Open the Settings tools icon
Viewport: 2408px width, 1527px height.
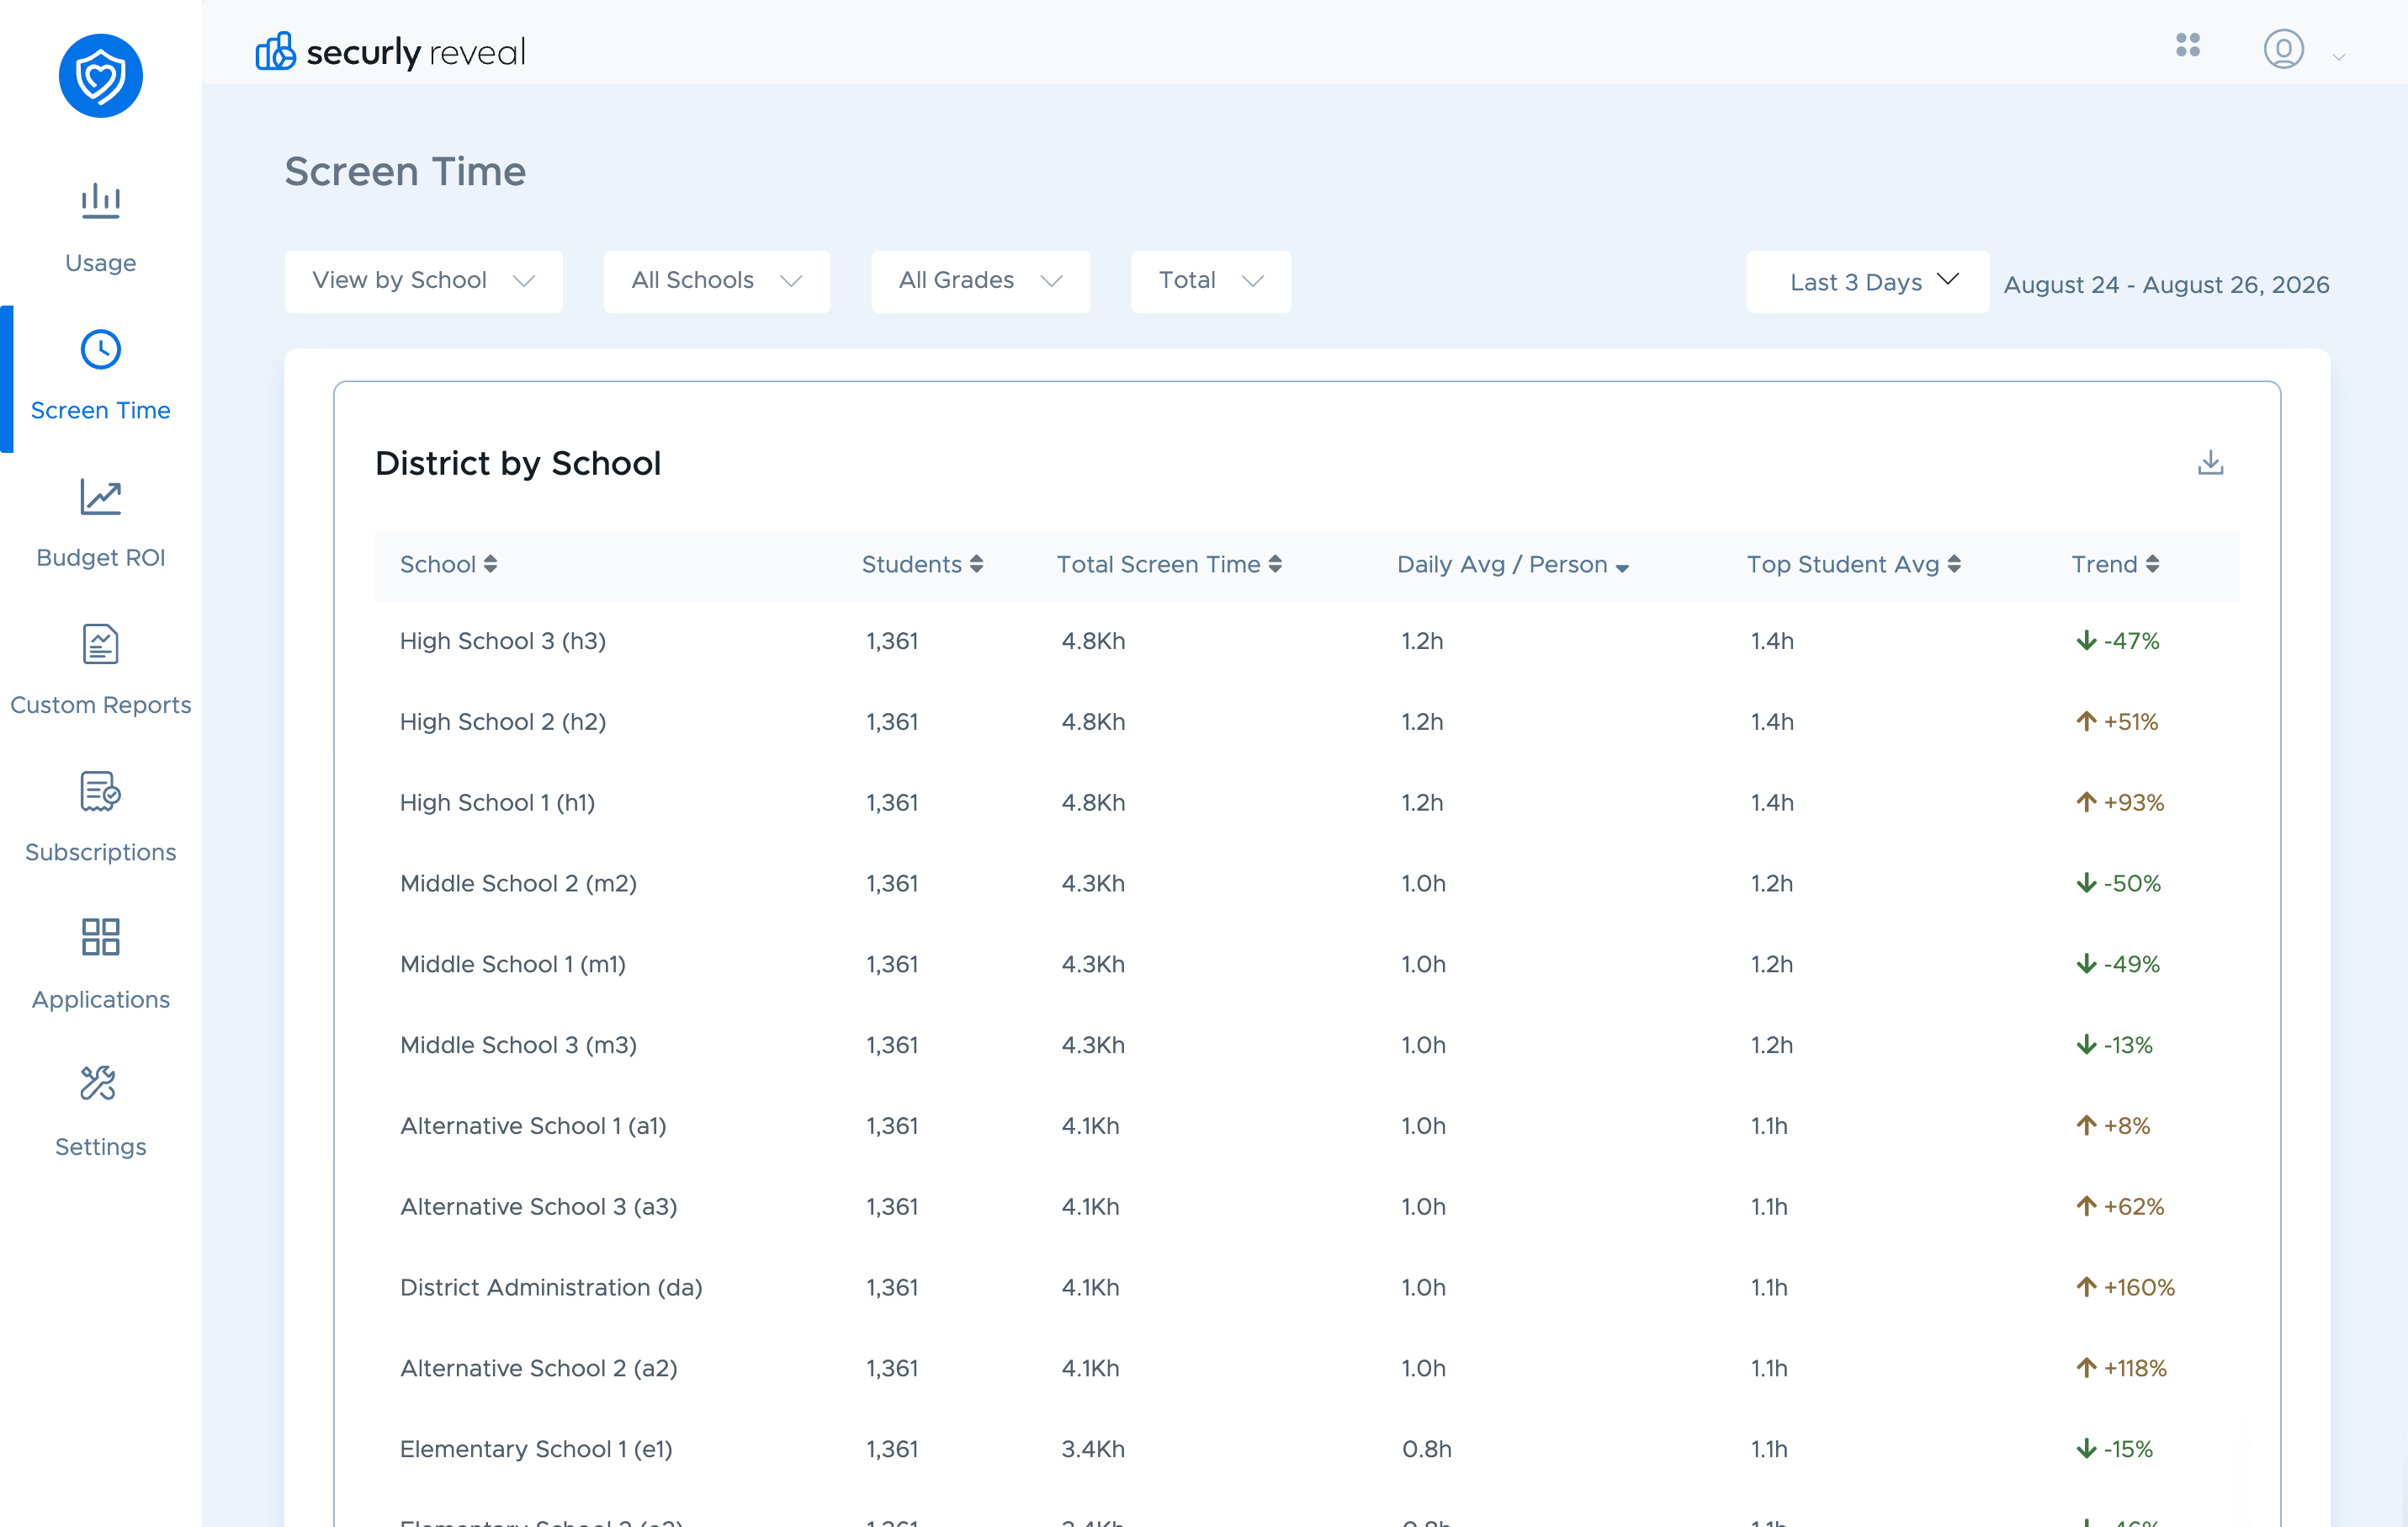(98, 1083)
